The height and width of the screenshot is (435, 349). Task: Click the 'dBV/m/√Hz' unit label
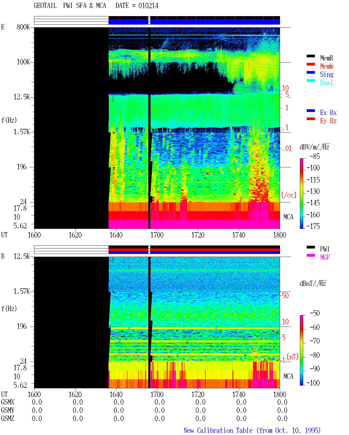click(x=315, y=147)
